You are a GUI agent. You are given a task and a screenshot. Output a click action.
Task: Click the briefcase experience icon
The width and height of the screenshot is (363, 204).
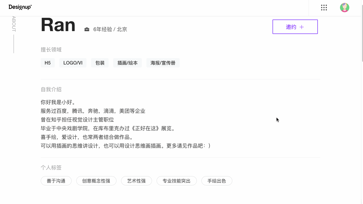(87, 29)
